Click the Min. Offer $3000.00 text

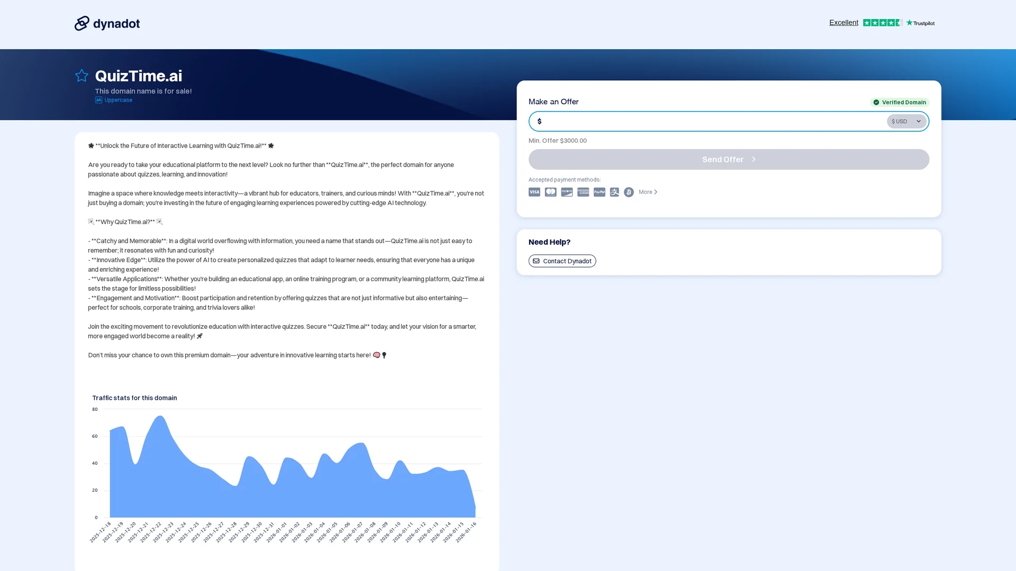click(x=557, y=141)
